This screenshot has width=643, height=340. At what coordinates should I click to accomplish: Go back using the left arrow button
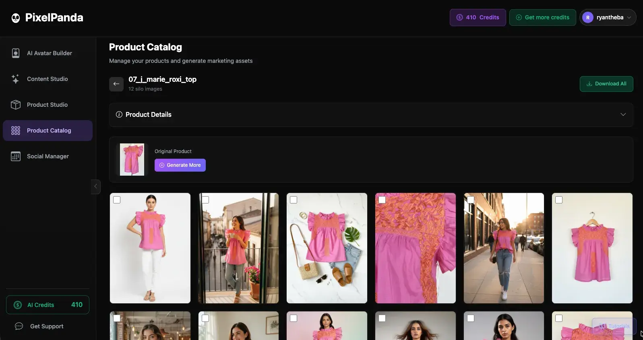(116, 84)
